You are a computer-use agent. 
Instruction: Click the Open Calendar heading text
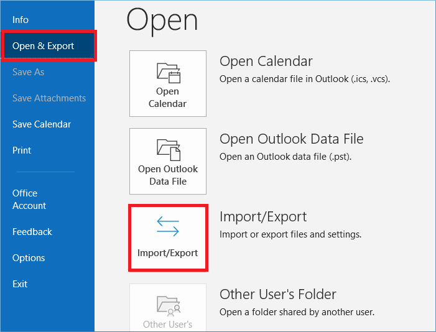266,61
